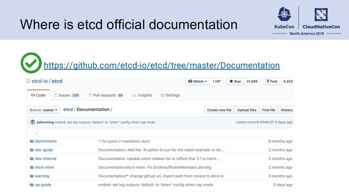Star the etcd repository
This screenshot has width=349, height=196.
coord(235,81)
